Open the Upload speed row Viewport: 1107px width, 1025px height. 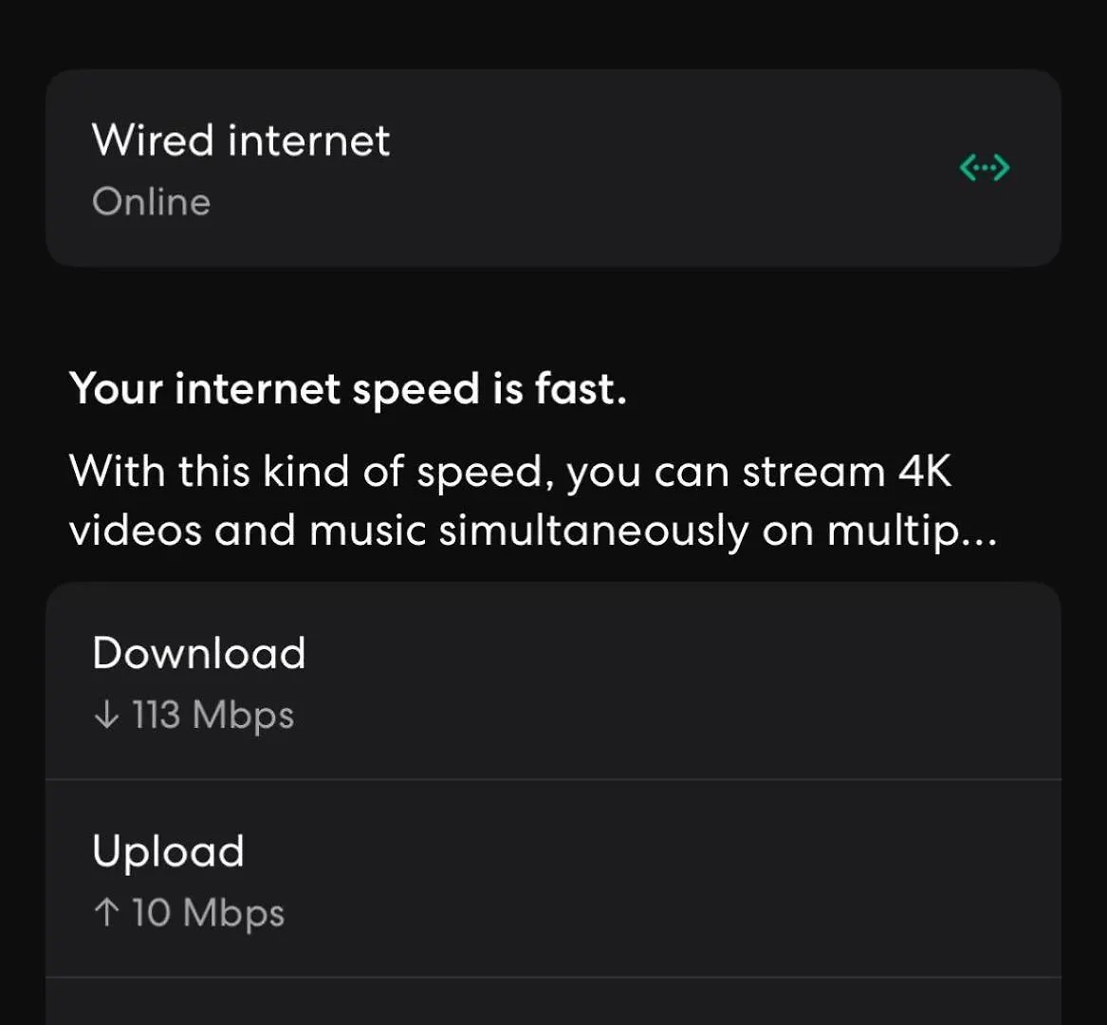[x=553, y=879]
